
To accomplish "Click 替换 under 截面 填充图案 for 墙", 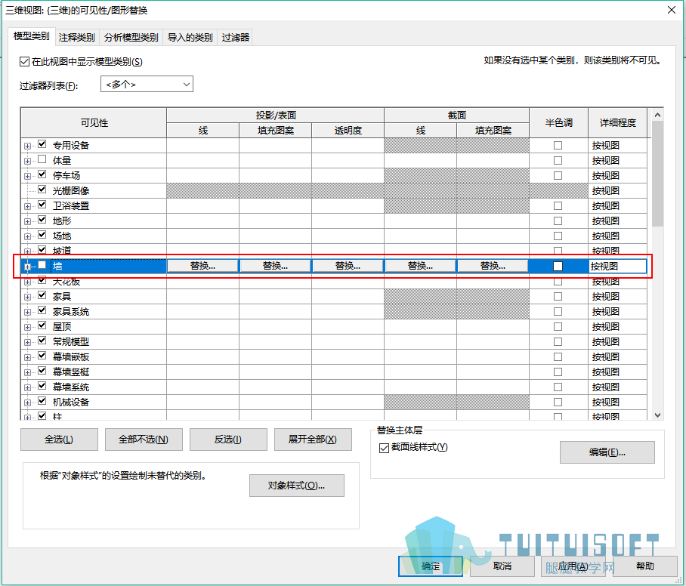I will point(493,266).
